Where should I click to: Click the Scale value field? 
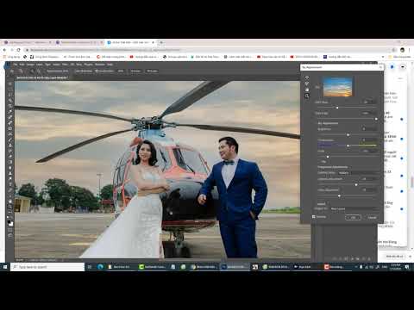pyautogui.click(x=368, y=151)
